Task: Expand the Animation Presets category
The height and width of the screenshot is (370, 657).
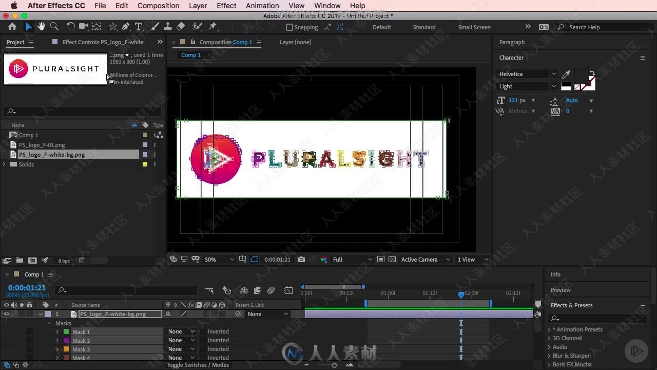Action: click(x=549, y=329)
